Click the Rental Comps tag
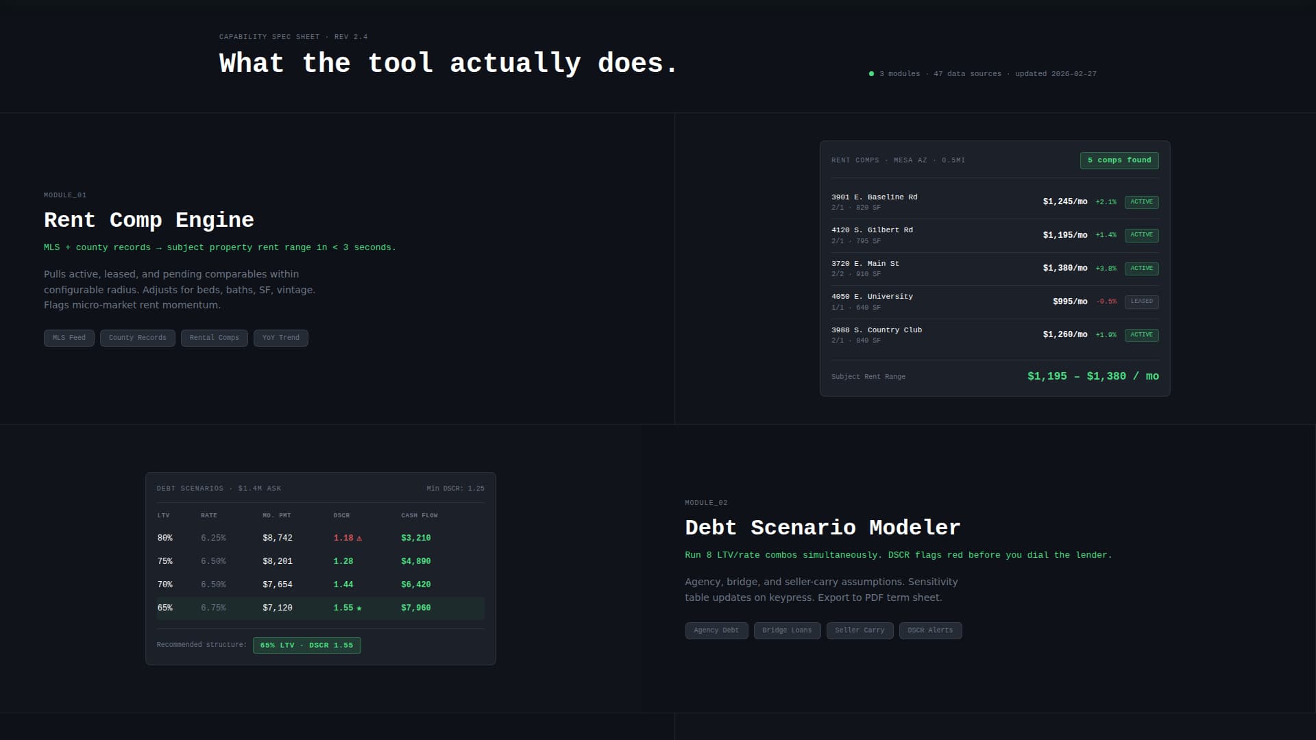The height and width of the screenshot is (740, 1316). 214,338
